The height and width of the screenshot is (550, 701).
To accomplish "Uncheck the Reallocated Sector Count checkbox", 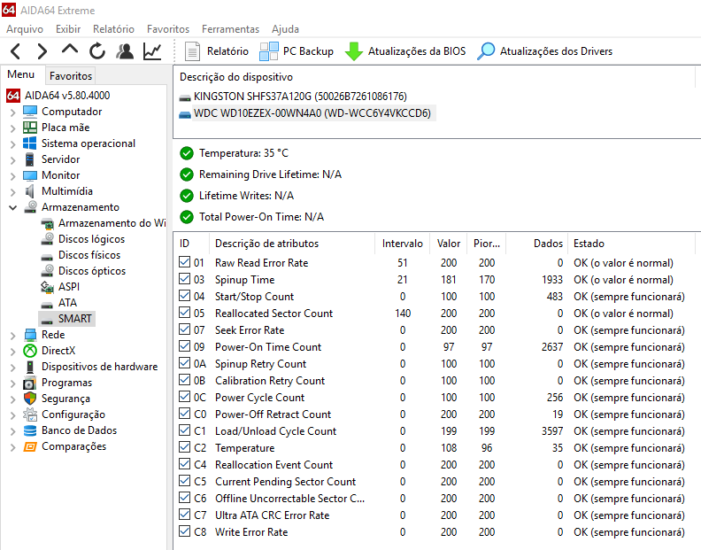I will tap(184, 313).
